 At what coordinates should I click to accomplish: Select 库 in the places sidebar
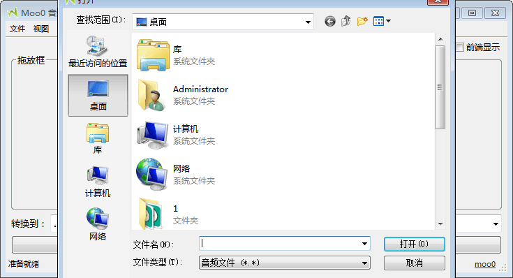coord(98,138)
